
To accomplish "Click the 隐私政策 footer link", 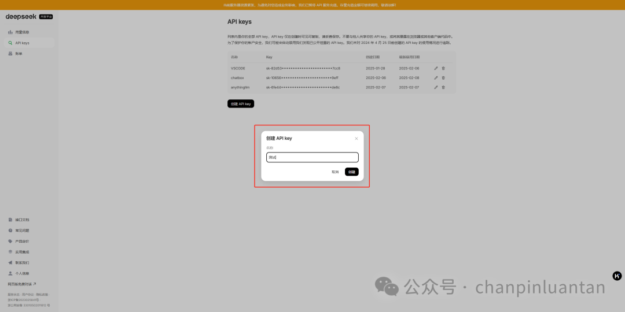I will [x=42, y=295].
